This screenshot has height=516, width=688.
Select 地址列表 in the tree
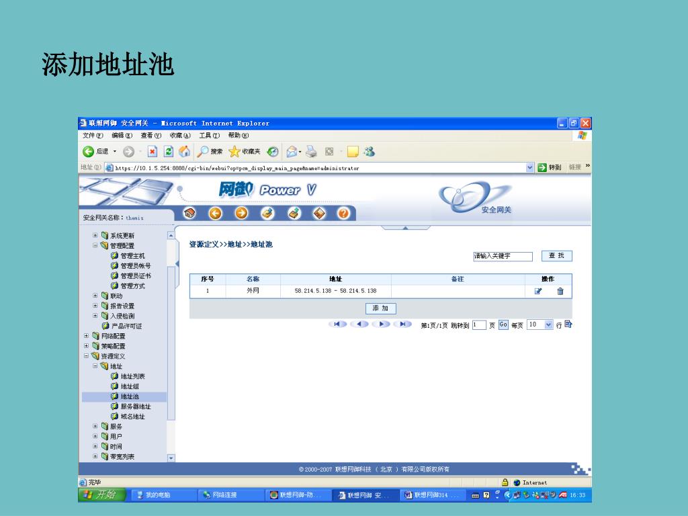pyautogui.click(x=132, y=376)
